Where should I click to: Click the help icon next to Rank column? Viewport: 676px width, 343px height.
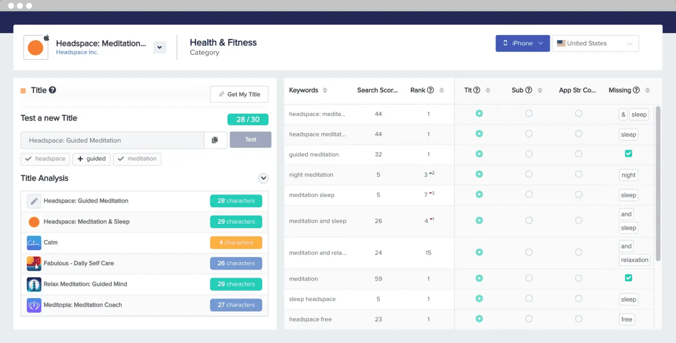click(x=430, y=90)
